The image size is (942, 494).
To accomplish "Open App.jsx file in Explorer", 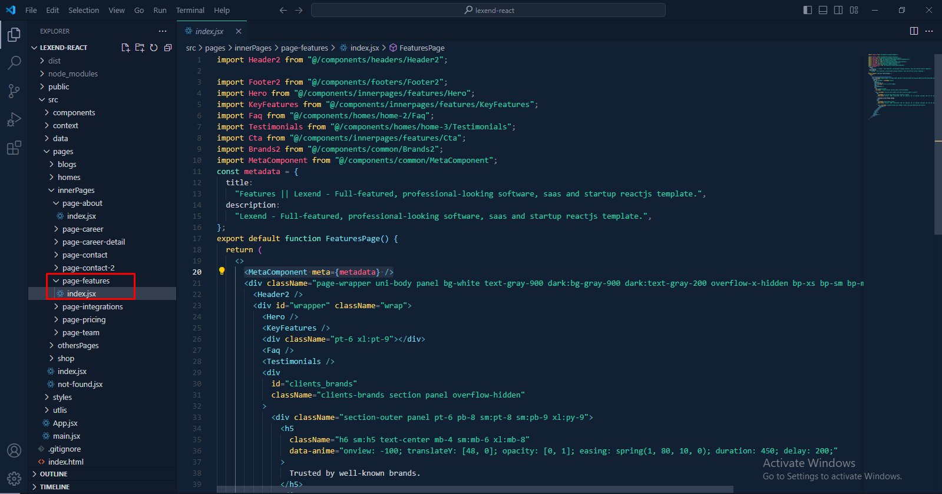I will tap(65, 423).
